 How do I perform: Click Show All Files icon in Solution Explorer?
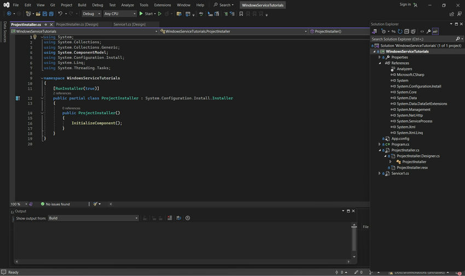pyautogui.click(x=413, y=31)
